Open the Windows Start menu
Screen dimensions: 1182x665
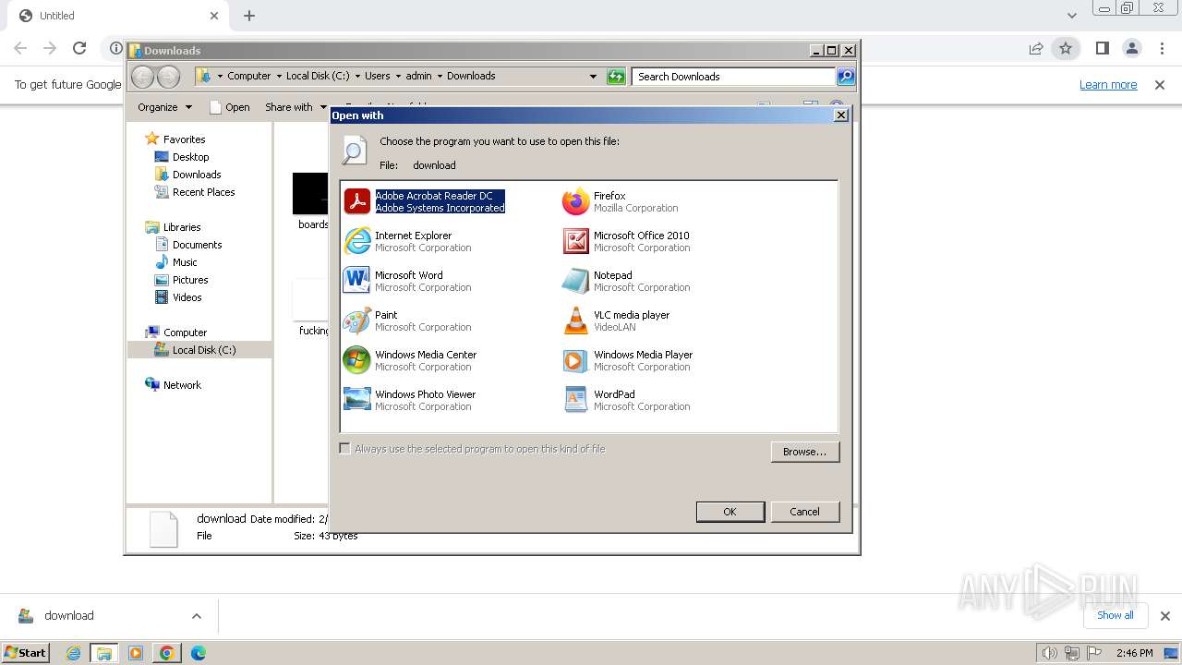(26, 653)
